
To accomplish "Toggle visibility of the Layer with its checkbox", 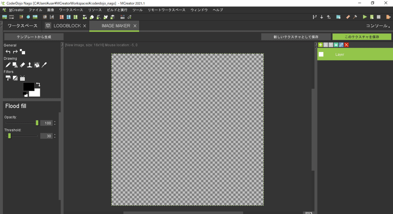I will (321, 54).
